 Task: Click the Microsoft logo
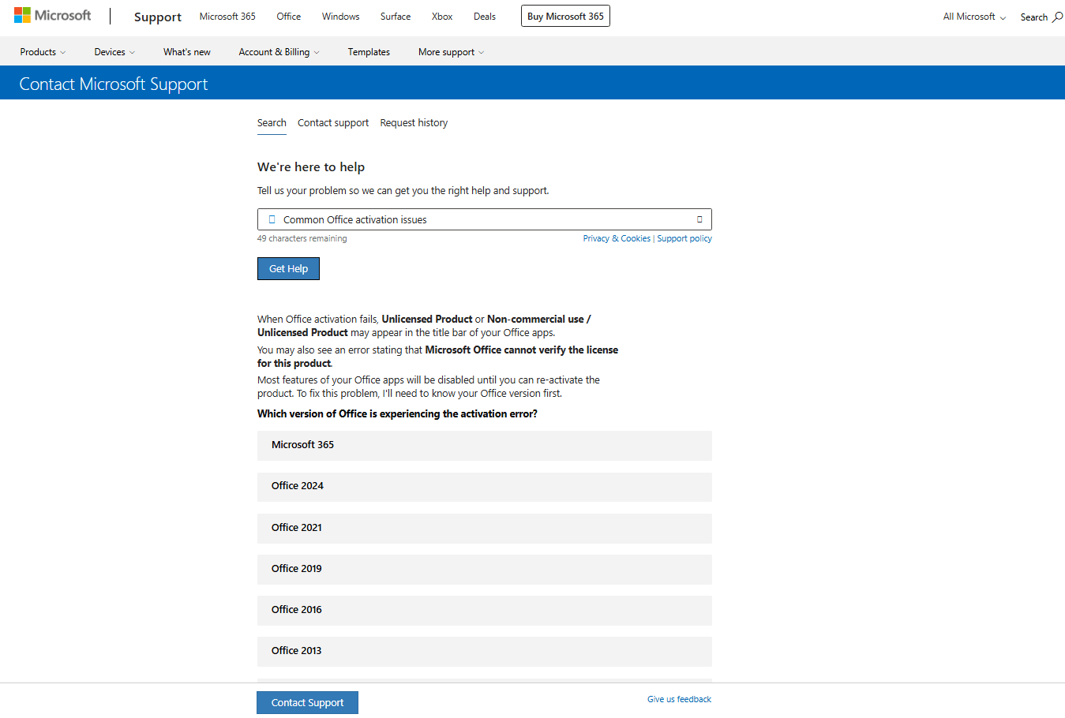tap(52, 16)
